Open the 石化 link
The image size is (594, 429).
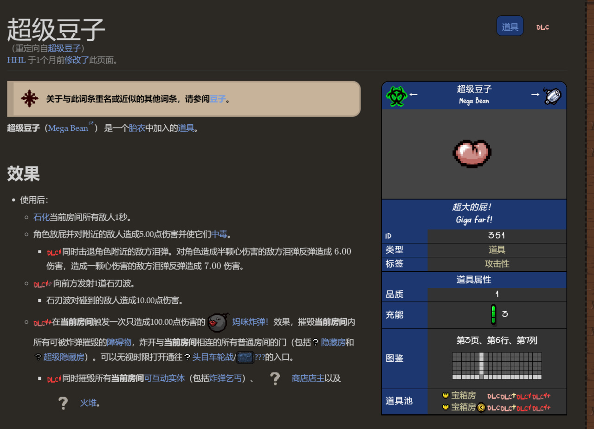(41, 217)
